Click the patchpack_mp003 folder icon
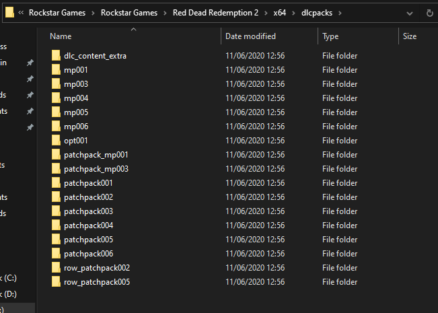Viewport: 438px width, 313px height. click(x=56, y=168)
